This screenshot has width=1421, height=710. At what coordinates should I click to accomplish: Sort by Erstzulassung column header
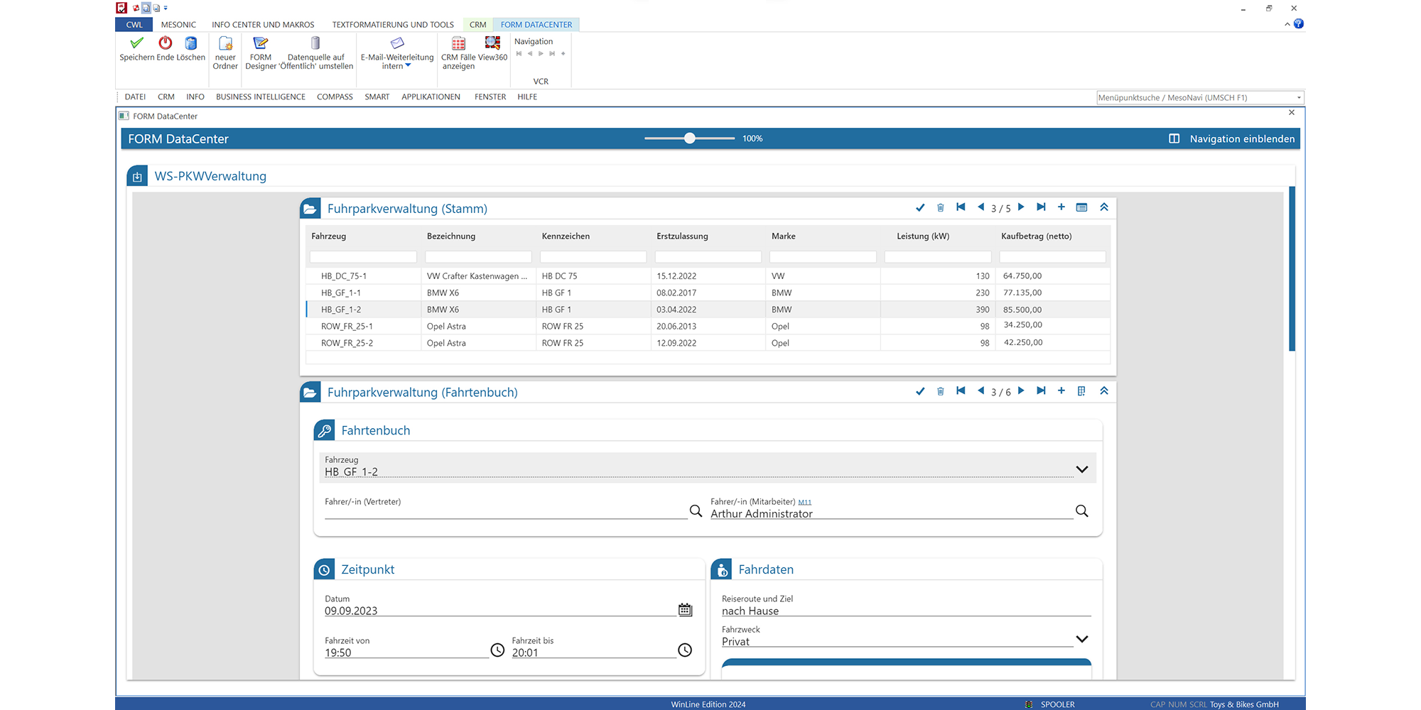[682, 236]
